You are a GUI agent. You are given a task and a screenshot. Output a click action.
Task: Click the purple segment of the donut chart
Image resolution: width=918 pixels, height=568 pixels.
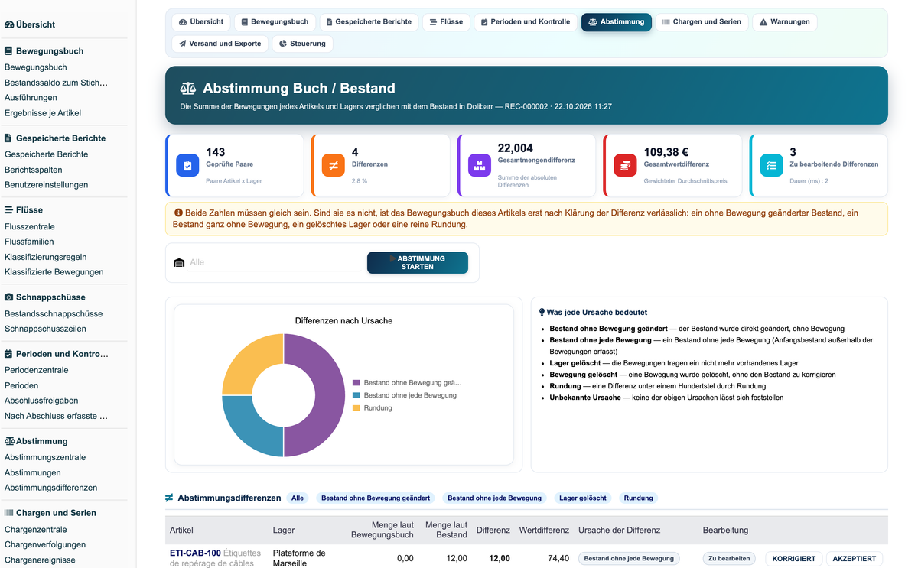click(330, 395)
